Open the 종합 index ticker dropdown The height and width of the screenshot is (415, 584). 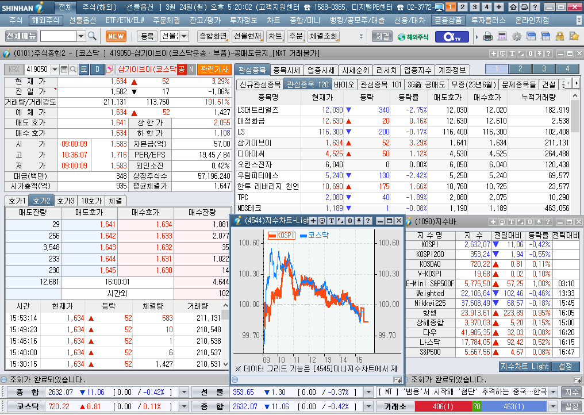(183, 392)
